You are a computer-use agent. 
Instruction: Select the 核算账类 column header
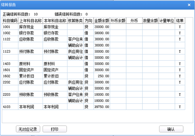point(76,21)
